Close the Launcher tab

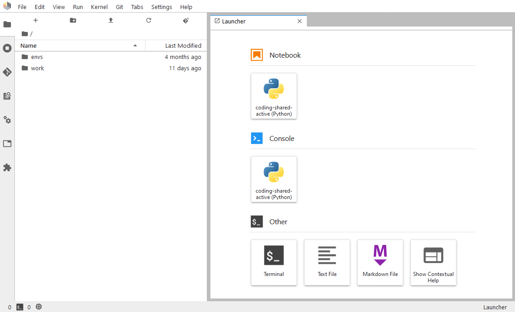[300, 21]
